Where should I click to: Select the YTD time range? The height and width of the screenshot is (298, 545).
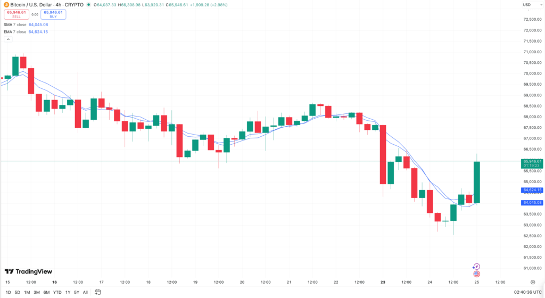(x=57, y=292)
